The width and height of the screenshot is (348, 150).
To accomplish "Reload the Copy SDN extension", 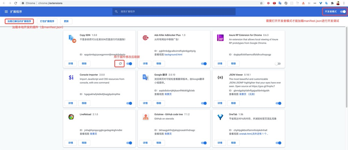I will pos(120,64).
